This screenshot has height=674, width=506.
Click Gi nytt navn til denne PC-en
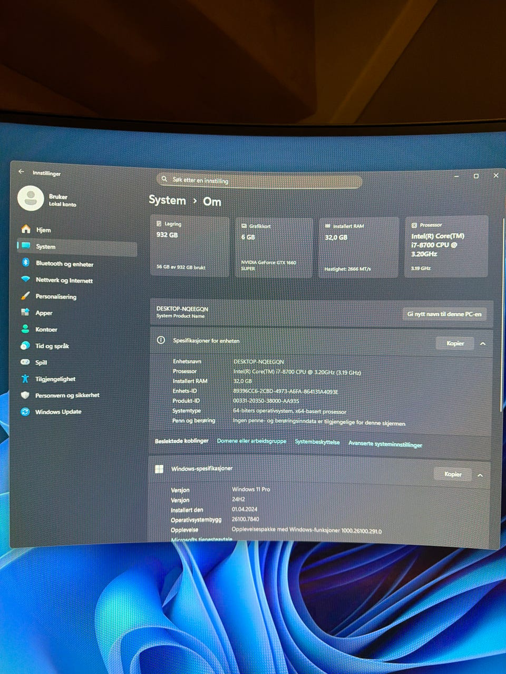coord(444,314)
